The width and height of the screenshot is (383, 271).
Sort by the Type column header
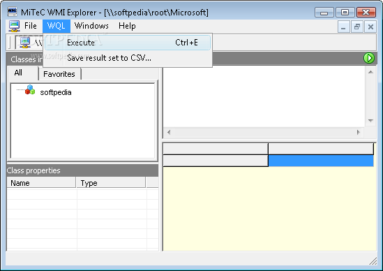tap(111, 183)
